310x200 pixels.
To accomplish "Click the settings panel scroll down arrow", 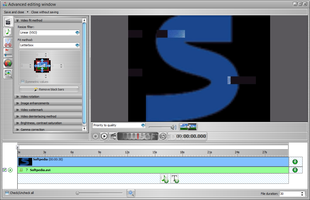I will point(84,128).
